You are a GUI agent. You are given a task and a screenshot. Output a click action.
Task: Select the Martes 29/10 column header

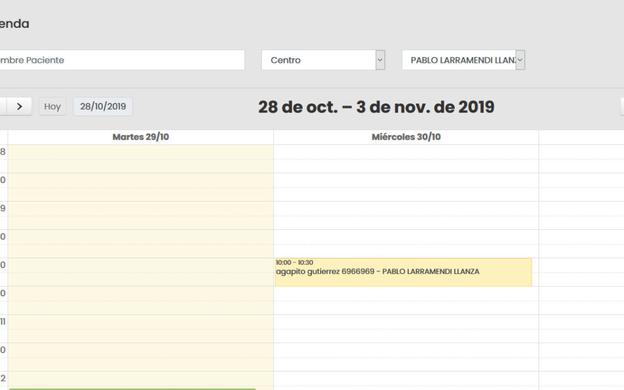(x=140, y=137)
